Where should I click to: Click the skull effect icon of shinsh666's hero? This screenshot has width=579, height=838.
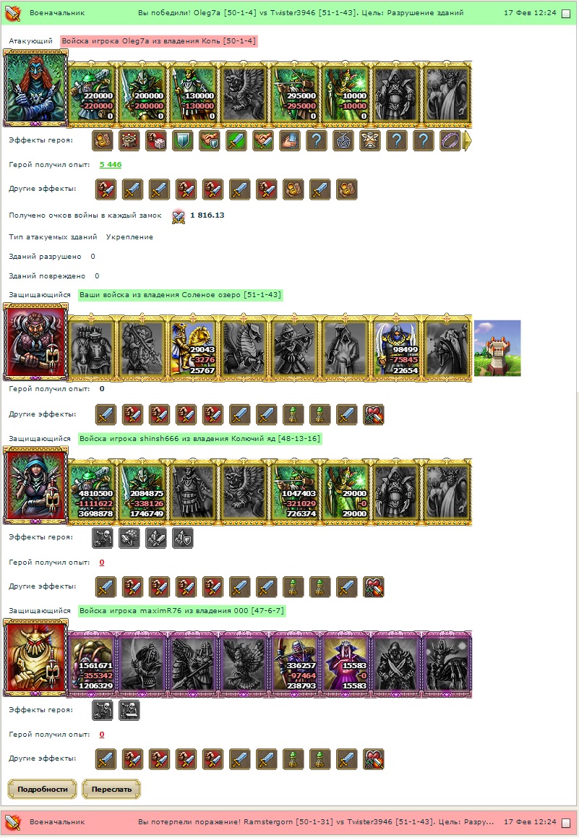103,538
